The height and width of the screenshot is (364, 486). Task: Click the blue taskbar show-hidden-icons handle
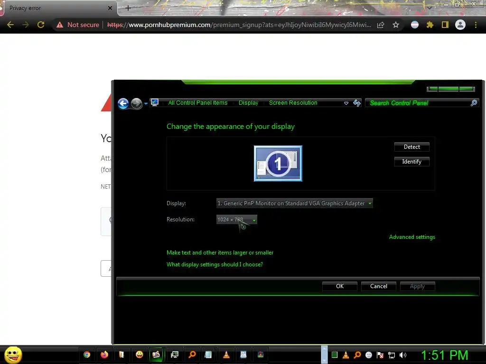(324, 355)
